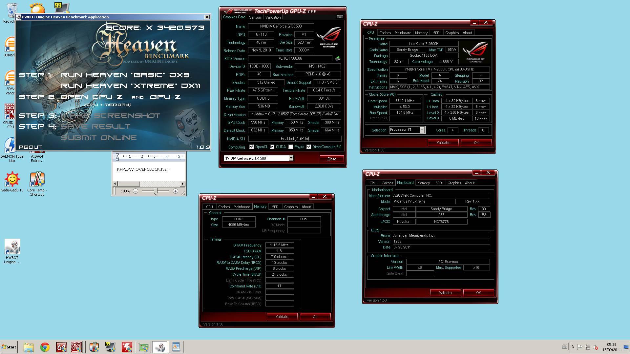
Task: Open the SPD tab in top-right CPU-Z
Action: [x=436, y=33]
